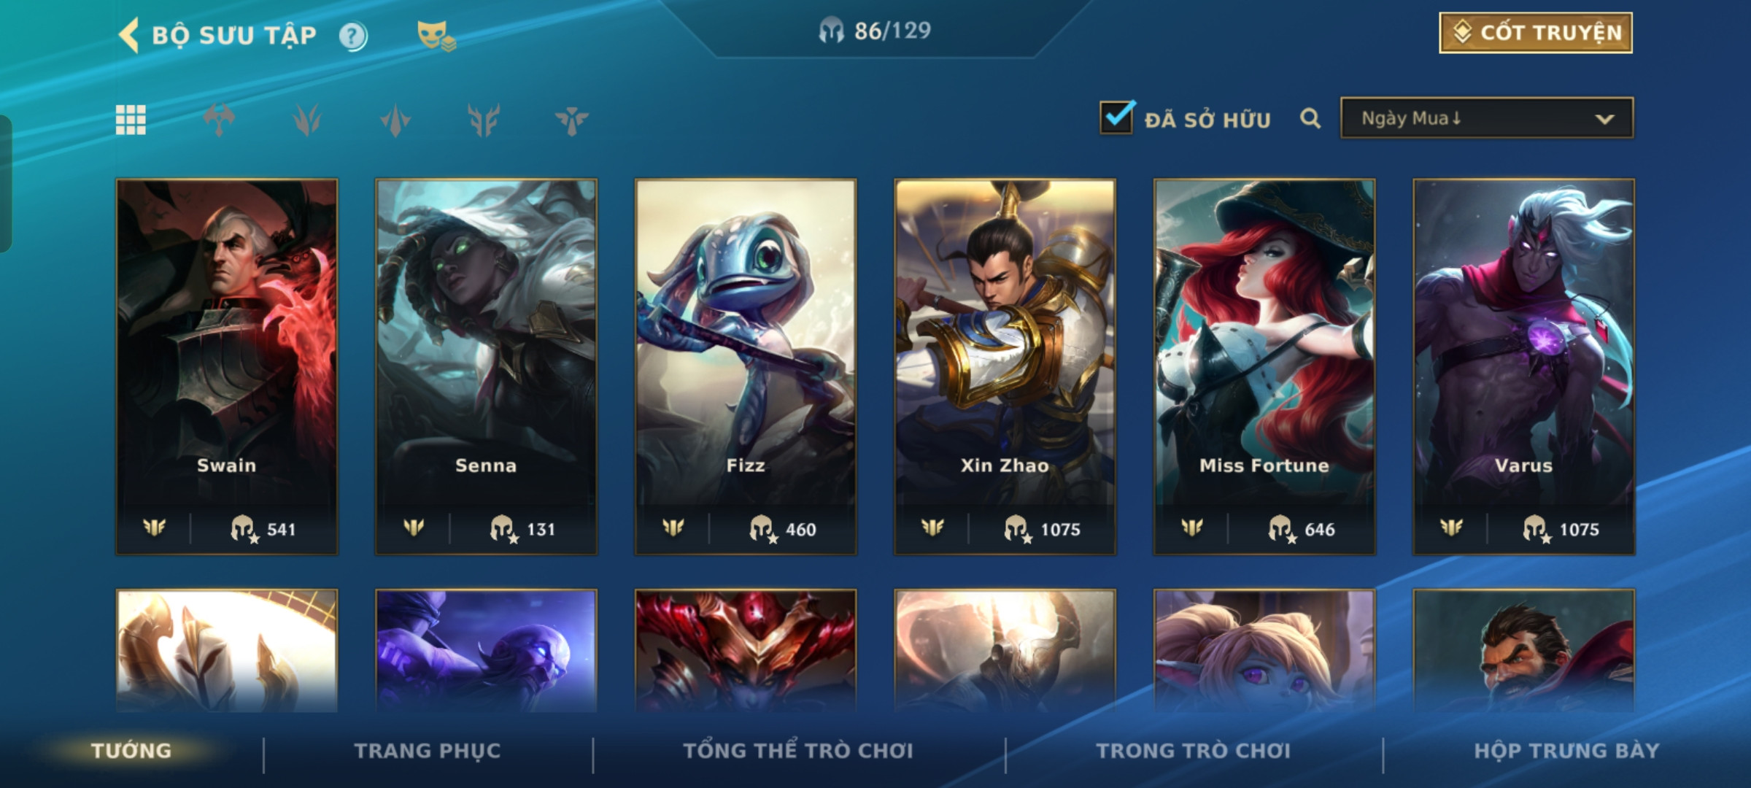Screen dimensions: 1751x788
Task: Switch to the Tổng Thể Trò Chơi tab
Action: 798,751
